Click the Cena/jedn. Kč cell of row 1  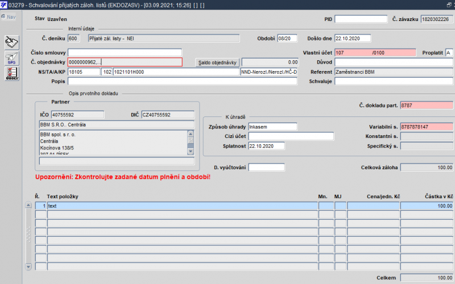(x=373, y=206)
